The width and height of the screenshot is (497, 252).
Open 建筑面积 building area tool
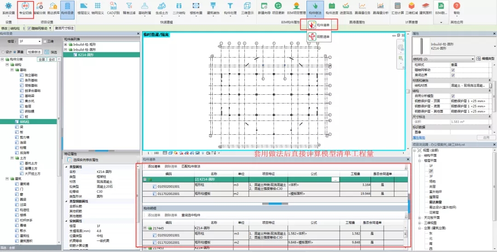click(425, 9)
